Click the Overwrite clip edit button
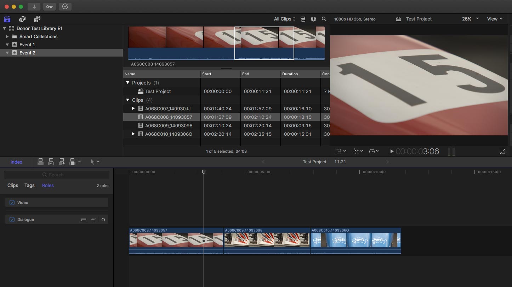512x287 pixels. [x=73, y=162]
